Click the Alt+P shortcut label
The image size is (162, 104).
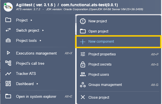[155, 54]
